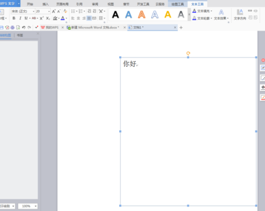Viewport: 265px width, 211px height.
Task: Open highlight color dropdown arrow
Action: point(59,19)
